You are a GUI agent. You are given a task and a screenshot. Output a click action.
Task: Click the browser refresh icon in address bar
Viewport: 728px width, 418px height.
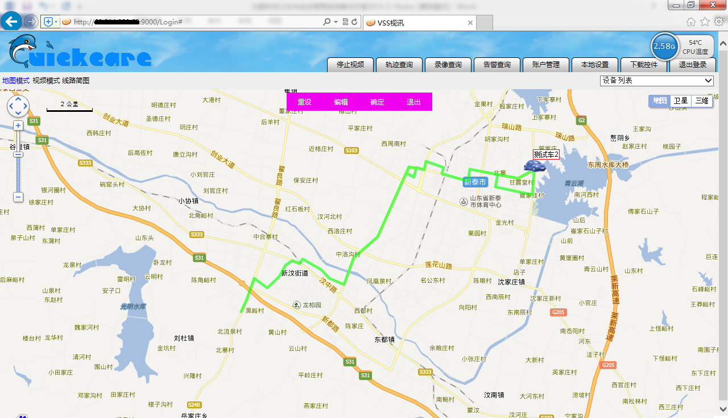coord(355,22)
